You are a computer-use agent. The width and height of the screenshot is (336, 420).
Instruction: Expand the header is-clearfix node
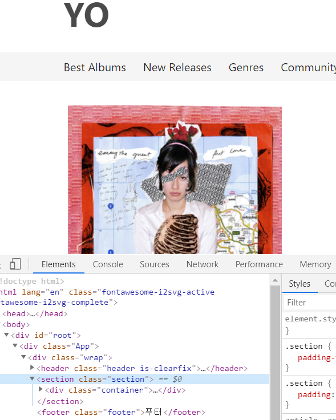[x=32, y=368]
